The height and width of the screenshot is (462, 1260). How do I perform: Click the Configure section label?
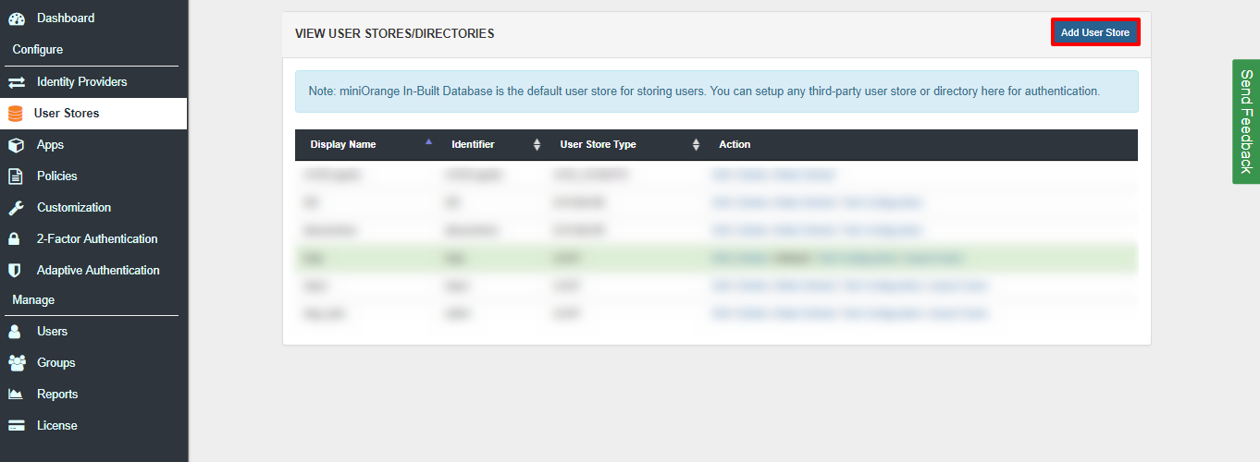(38, 49)
